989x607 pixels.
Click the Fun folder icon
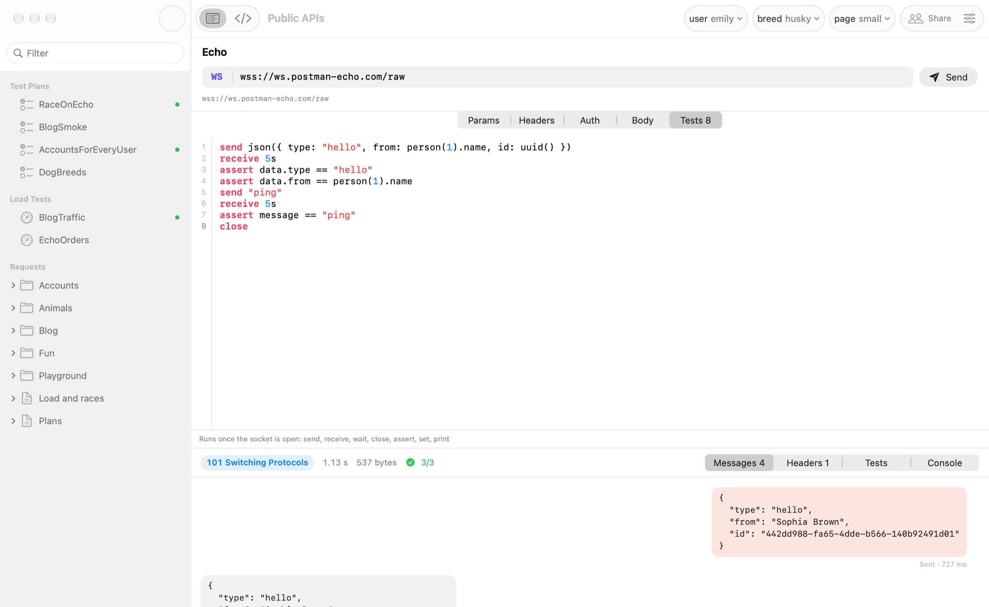27,353
